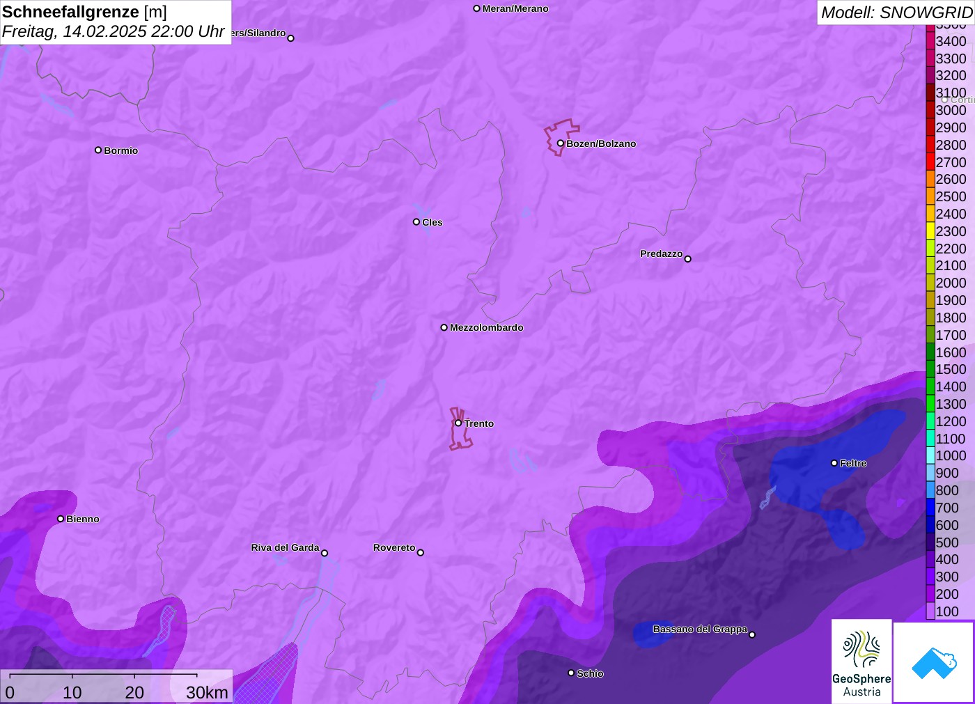Click the 1000 m legend color swatch
The width and height of the screenshot is (975, 704).
click(x=930, y=455)
